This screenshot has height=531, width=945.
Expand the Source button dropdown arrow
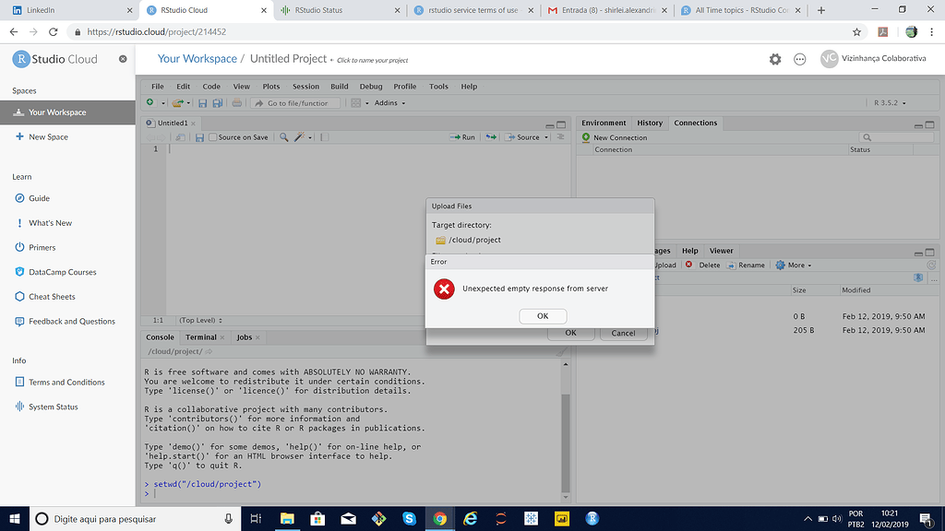tap(546, 137)
